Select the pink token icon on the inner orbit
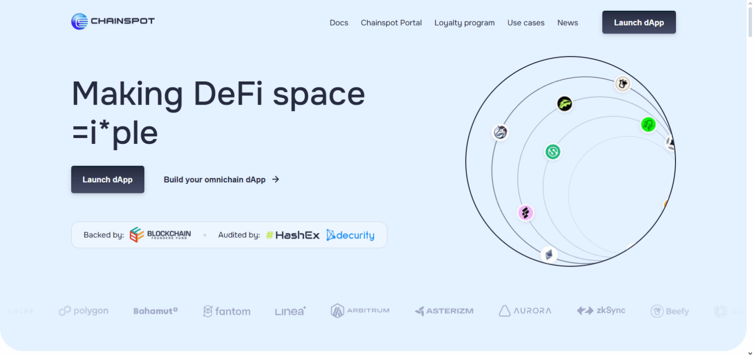 (526, 213)
